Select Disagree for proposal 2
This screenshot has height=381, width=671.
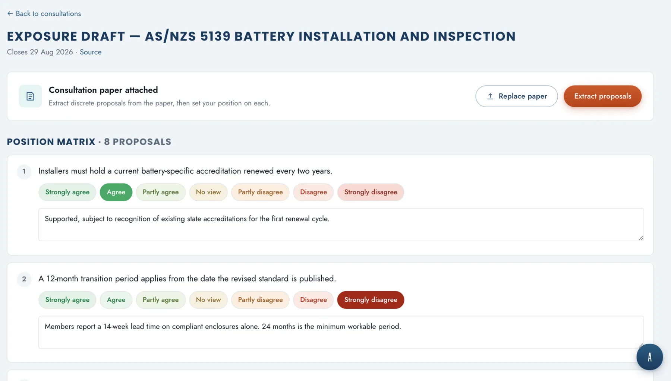pos(314,300)
